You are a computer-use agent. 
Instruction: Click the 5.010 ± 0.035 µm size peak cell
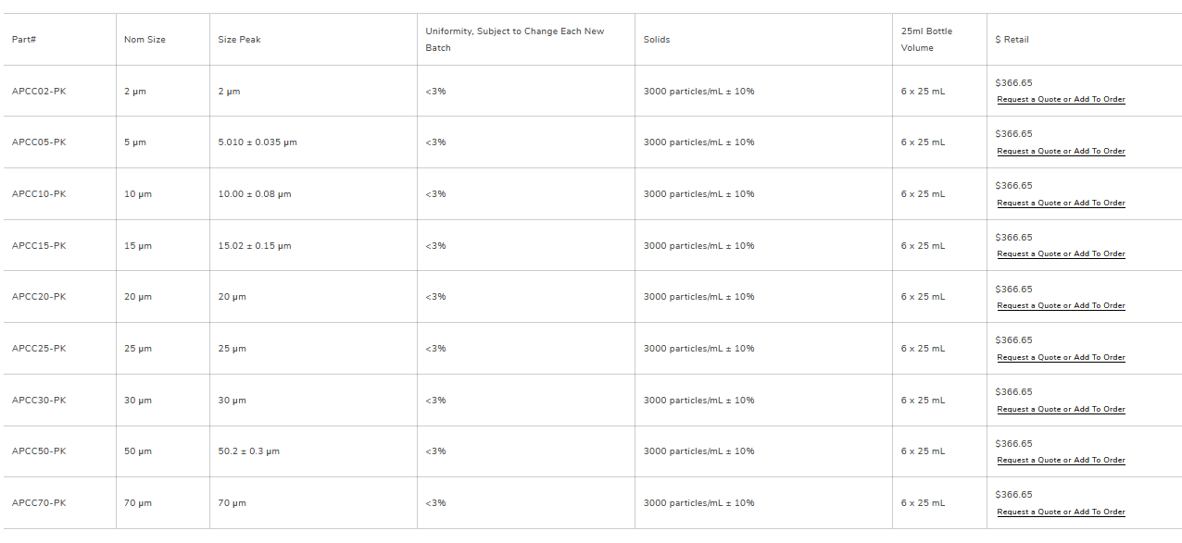(258, 142)
